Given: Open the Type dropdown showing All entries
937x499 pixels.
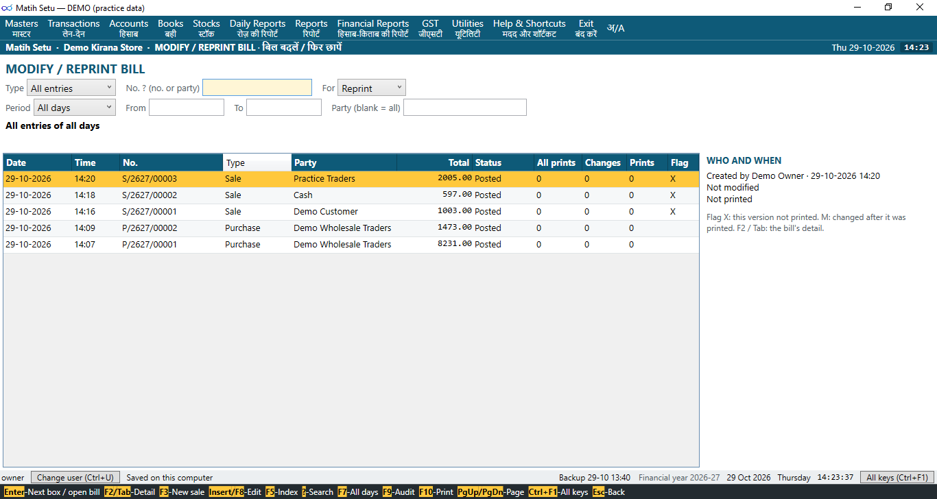Looking at the screenshot, I should coord(71,88).
